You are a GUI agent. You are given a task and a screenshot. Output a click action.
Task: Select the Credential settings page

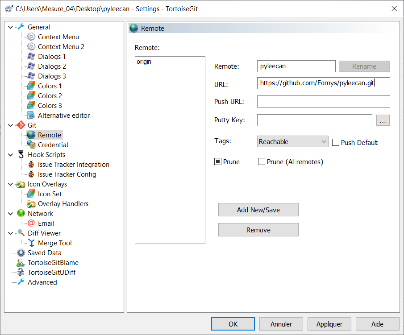pos(53,145)
